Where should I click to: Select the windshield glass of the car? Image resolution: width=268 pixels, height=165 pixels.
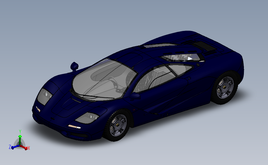(x=104, y=80)
